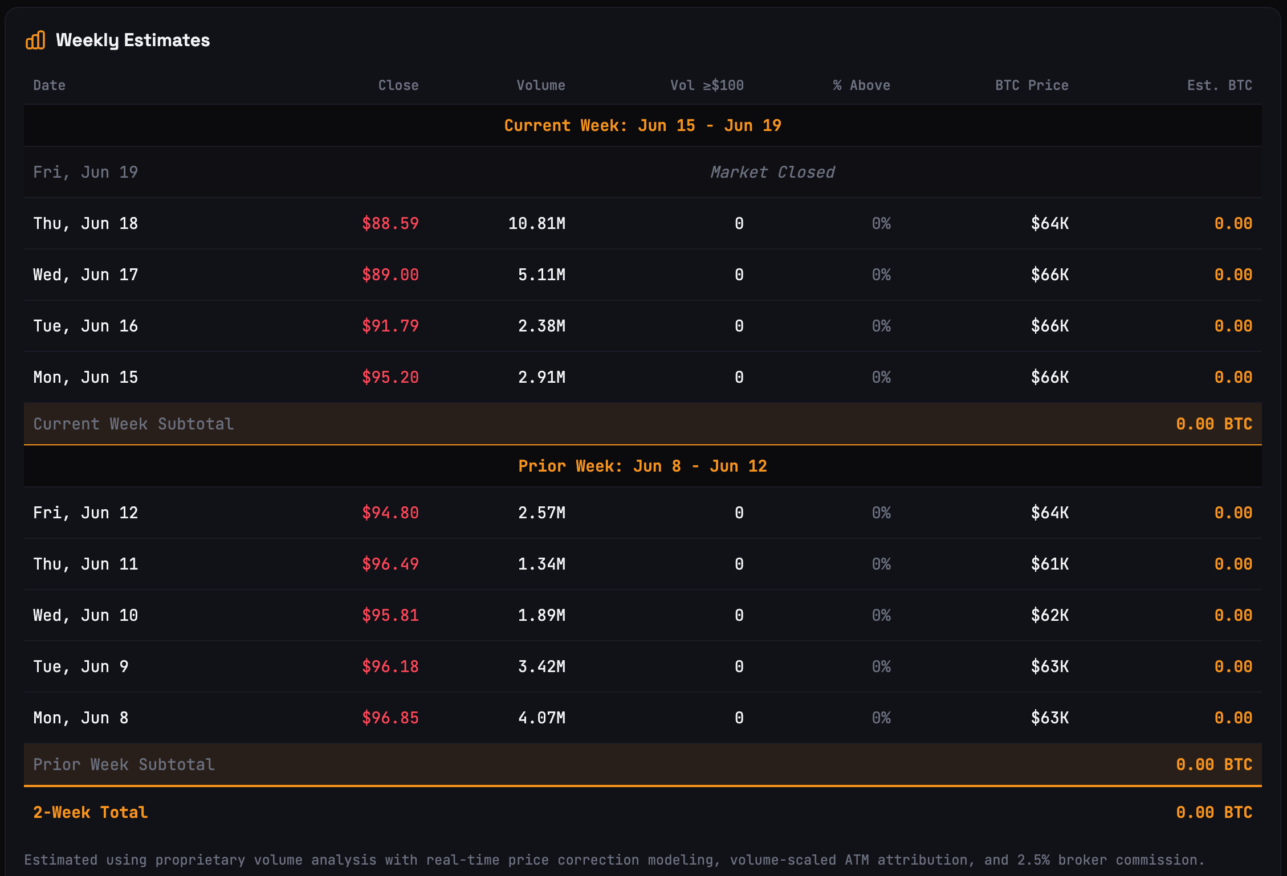
Task: Select the Est. BTC column header
Action: click(1220, 85)
